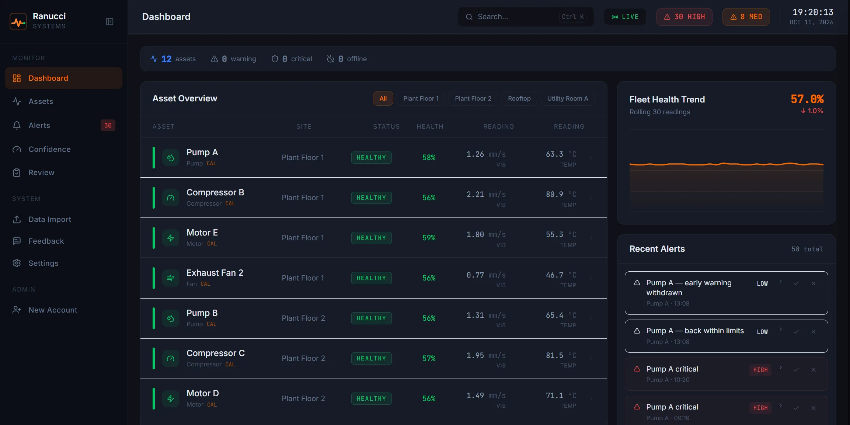Click the Compressor B gauge icon
Screen dimensions: 850x425
click(x=170, y=198)
